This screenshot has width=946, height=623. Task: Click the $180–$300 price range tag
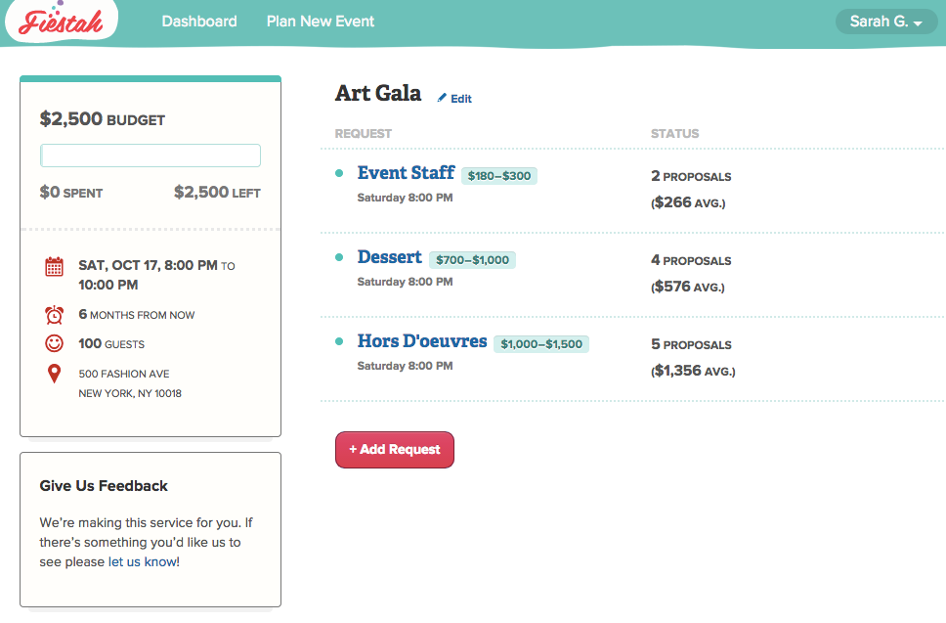(499, 176)
